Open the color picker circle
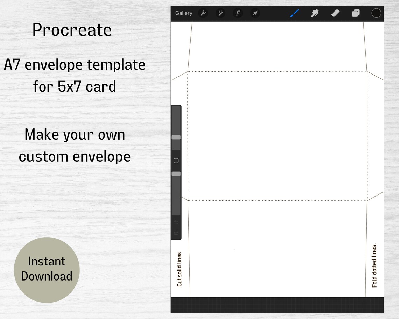Viewport: 399px width, 319px height. pos(376,13)
